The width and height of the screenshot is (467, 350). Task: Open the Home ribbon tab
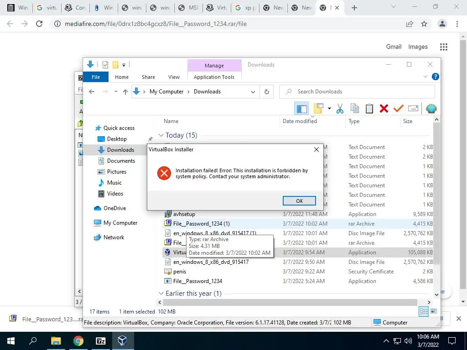[122, 77]
